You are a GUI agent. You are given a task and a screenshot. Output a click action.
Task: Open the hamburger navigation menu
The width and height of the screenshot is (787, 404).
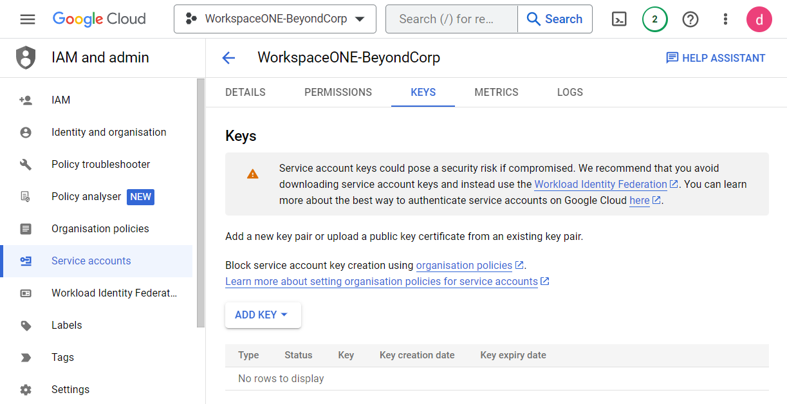pyautogui.click(x=28, y=19)
